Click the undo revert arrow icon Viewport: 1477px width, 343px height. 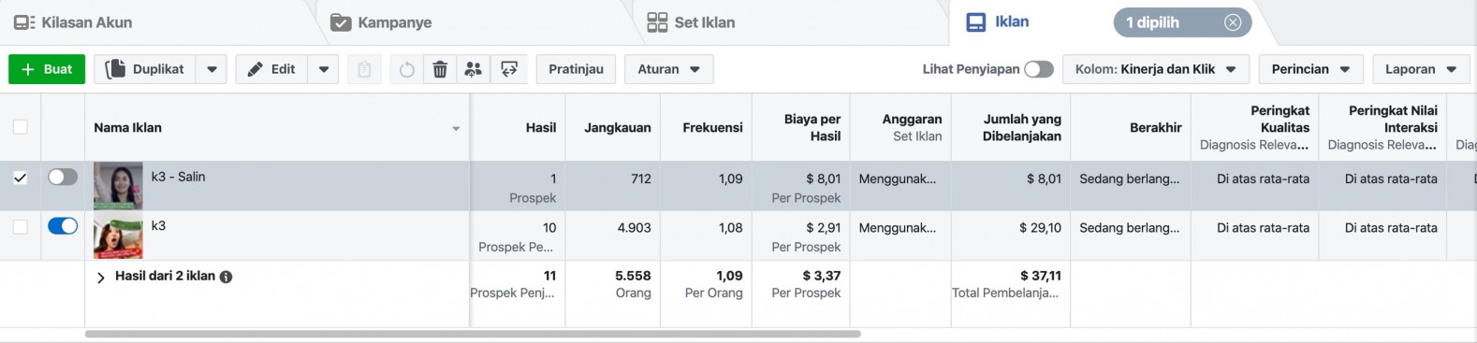click(x=406, y=69)
